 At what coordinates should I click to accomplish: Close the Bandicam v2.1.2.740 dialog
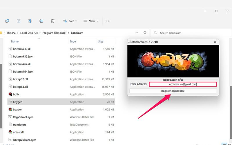pyautogui.click(x=215, y=42)
